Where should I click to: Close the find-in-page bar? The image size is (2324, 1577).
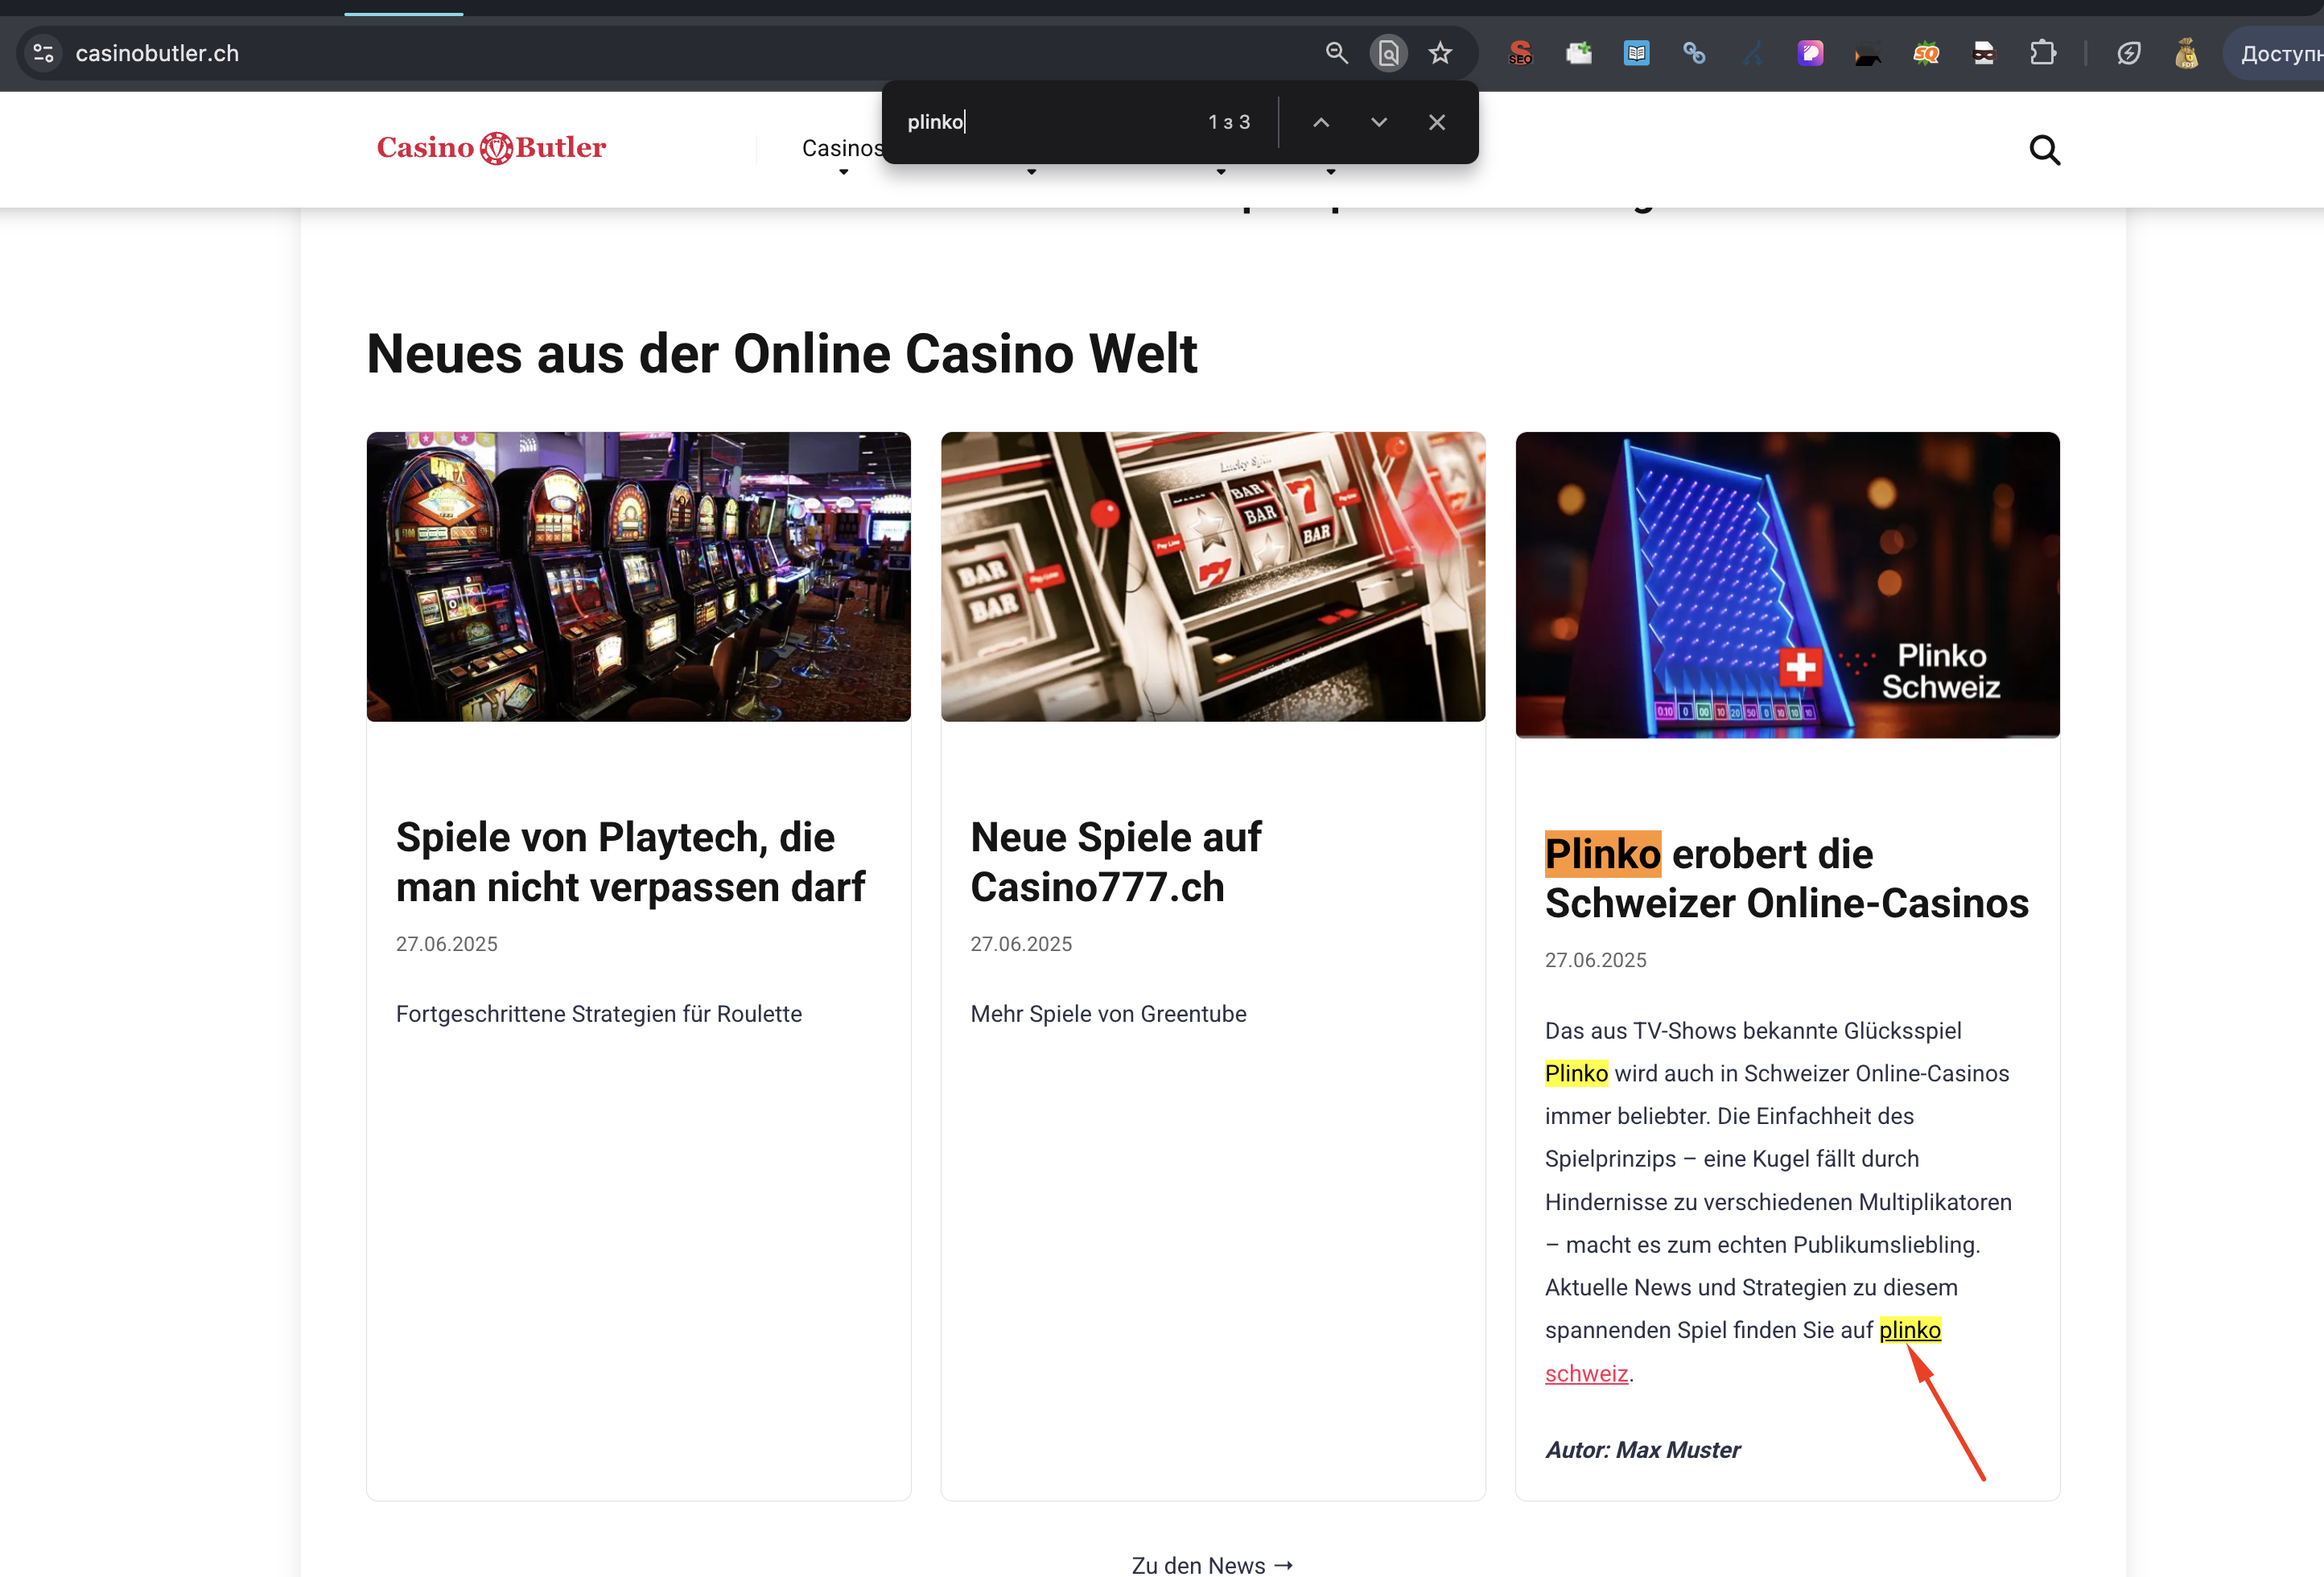pyautogui.click(x=1437, y=122)
